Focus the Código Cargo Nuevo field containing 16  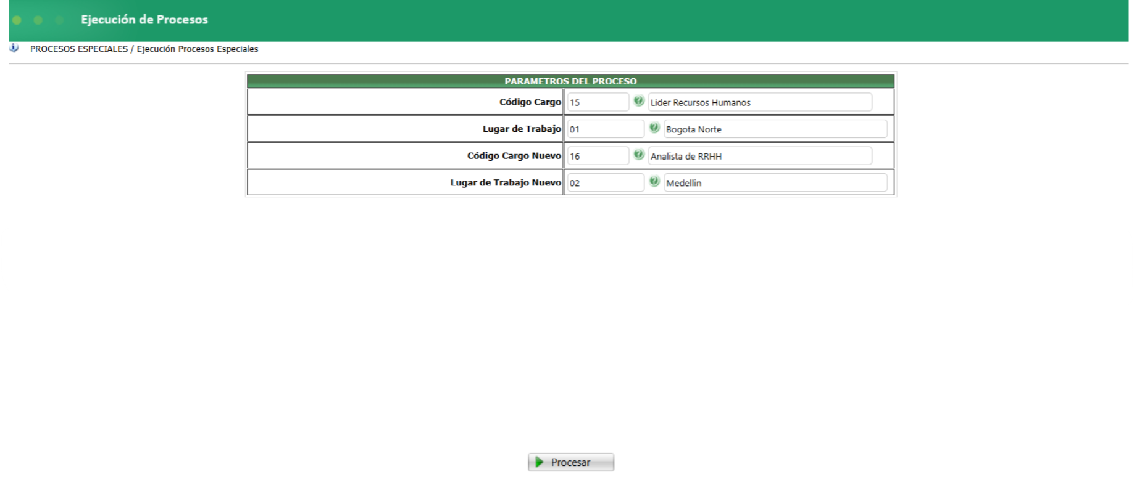[x=598, y=156]
